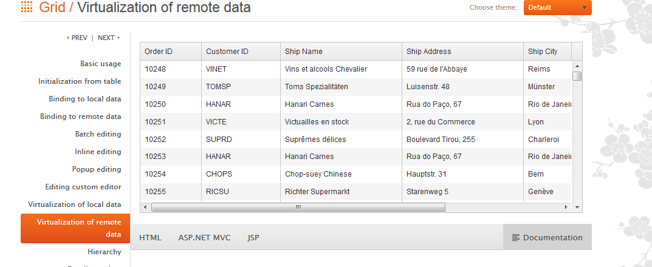Click the orange Grid icon in header
This screenshot has width=652, height=267.
tap(27, 7)
